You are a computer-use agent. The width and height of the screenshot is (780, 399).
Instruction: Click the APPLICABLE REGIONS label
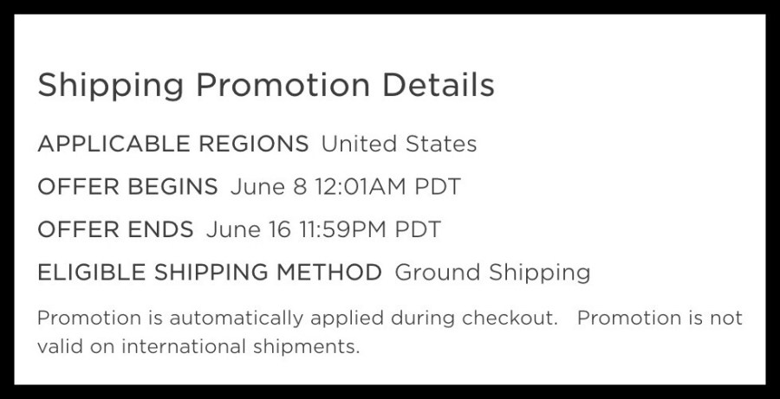[x=172, y=144]
